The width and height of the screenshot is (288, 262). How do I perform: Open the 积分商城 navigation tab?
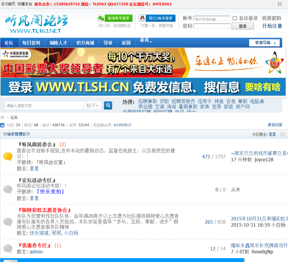pos(86,43)
